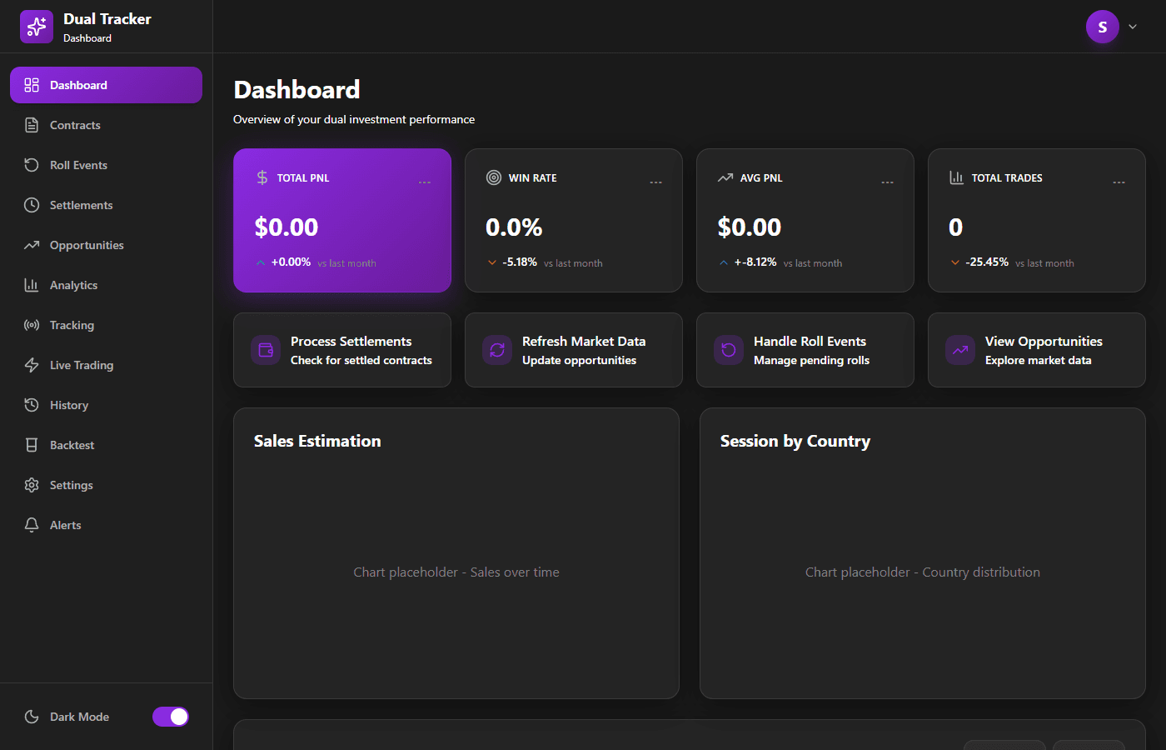Click the +-8.12% Avg PNL change value
The height and width of the screenshot is (750, 1166).
(755, 262)
